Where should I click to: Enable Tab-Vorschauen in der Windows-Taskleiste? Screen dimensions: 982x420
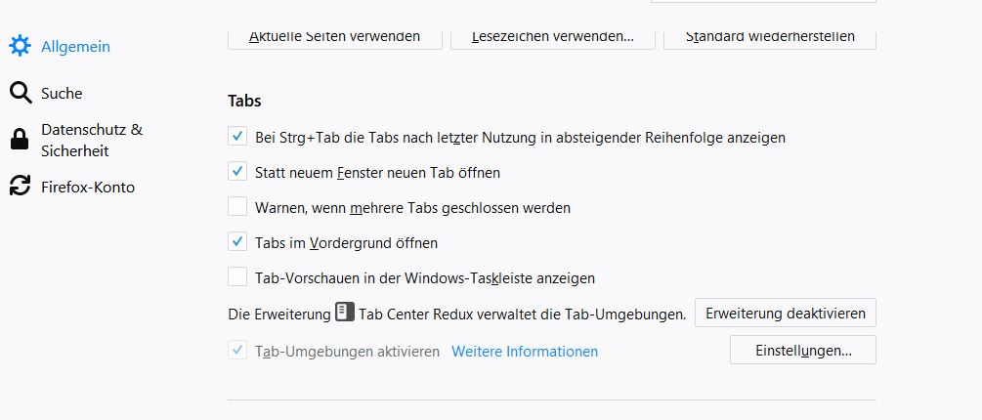point(237,277)
